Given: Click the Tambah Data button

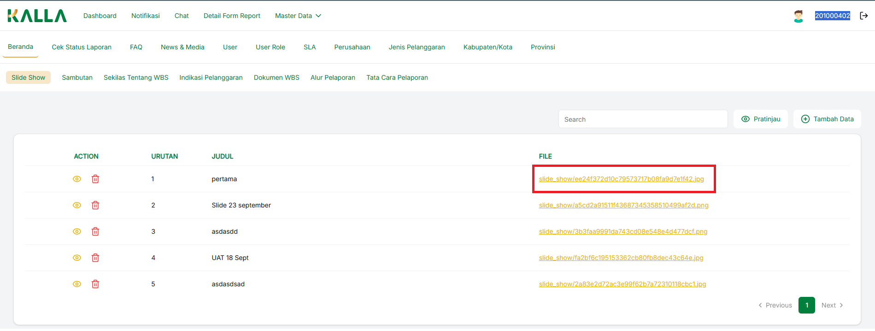Looking at the screenshot, I should click(827, 119).
